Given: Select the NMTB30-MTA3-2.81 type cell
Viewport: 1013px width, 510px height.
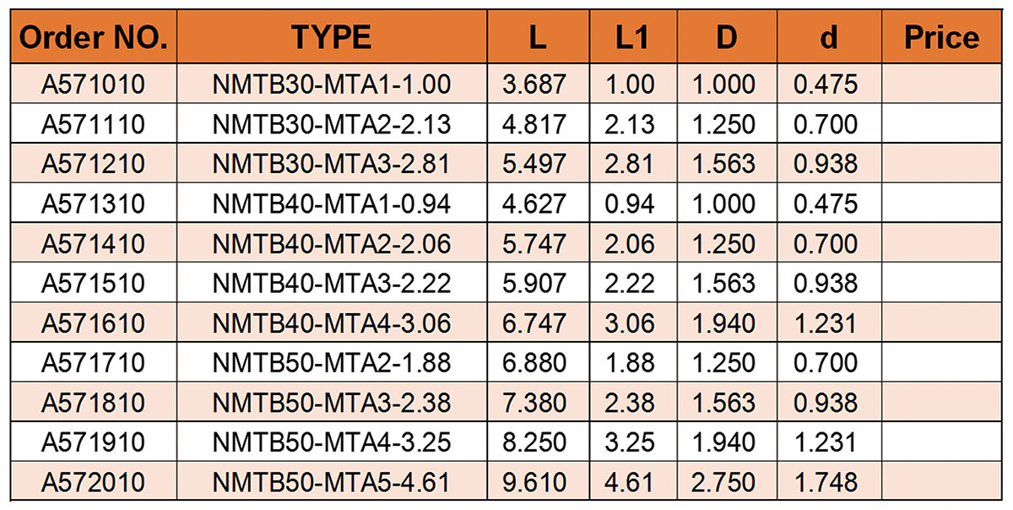Looking at the screenshot, I should pos(332,164).
